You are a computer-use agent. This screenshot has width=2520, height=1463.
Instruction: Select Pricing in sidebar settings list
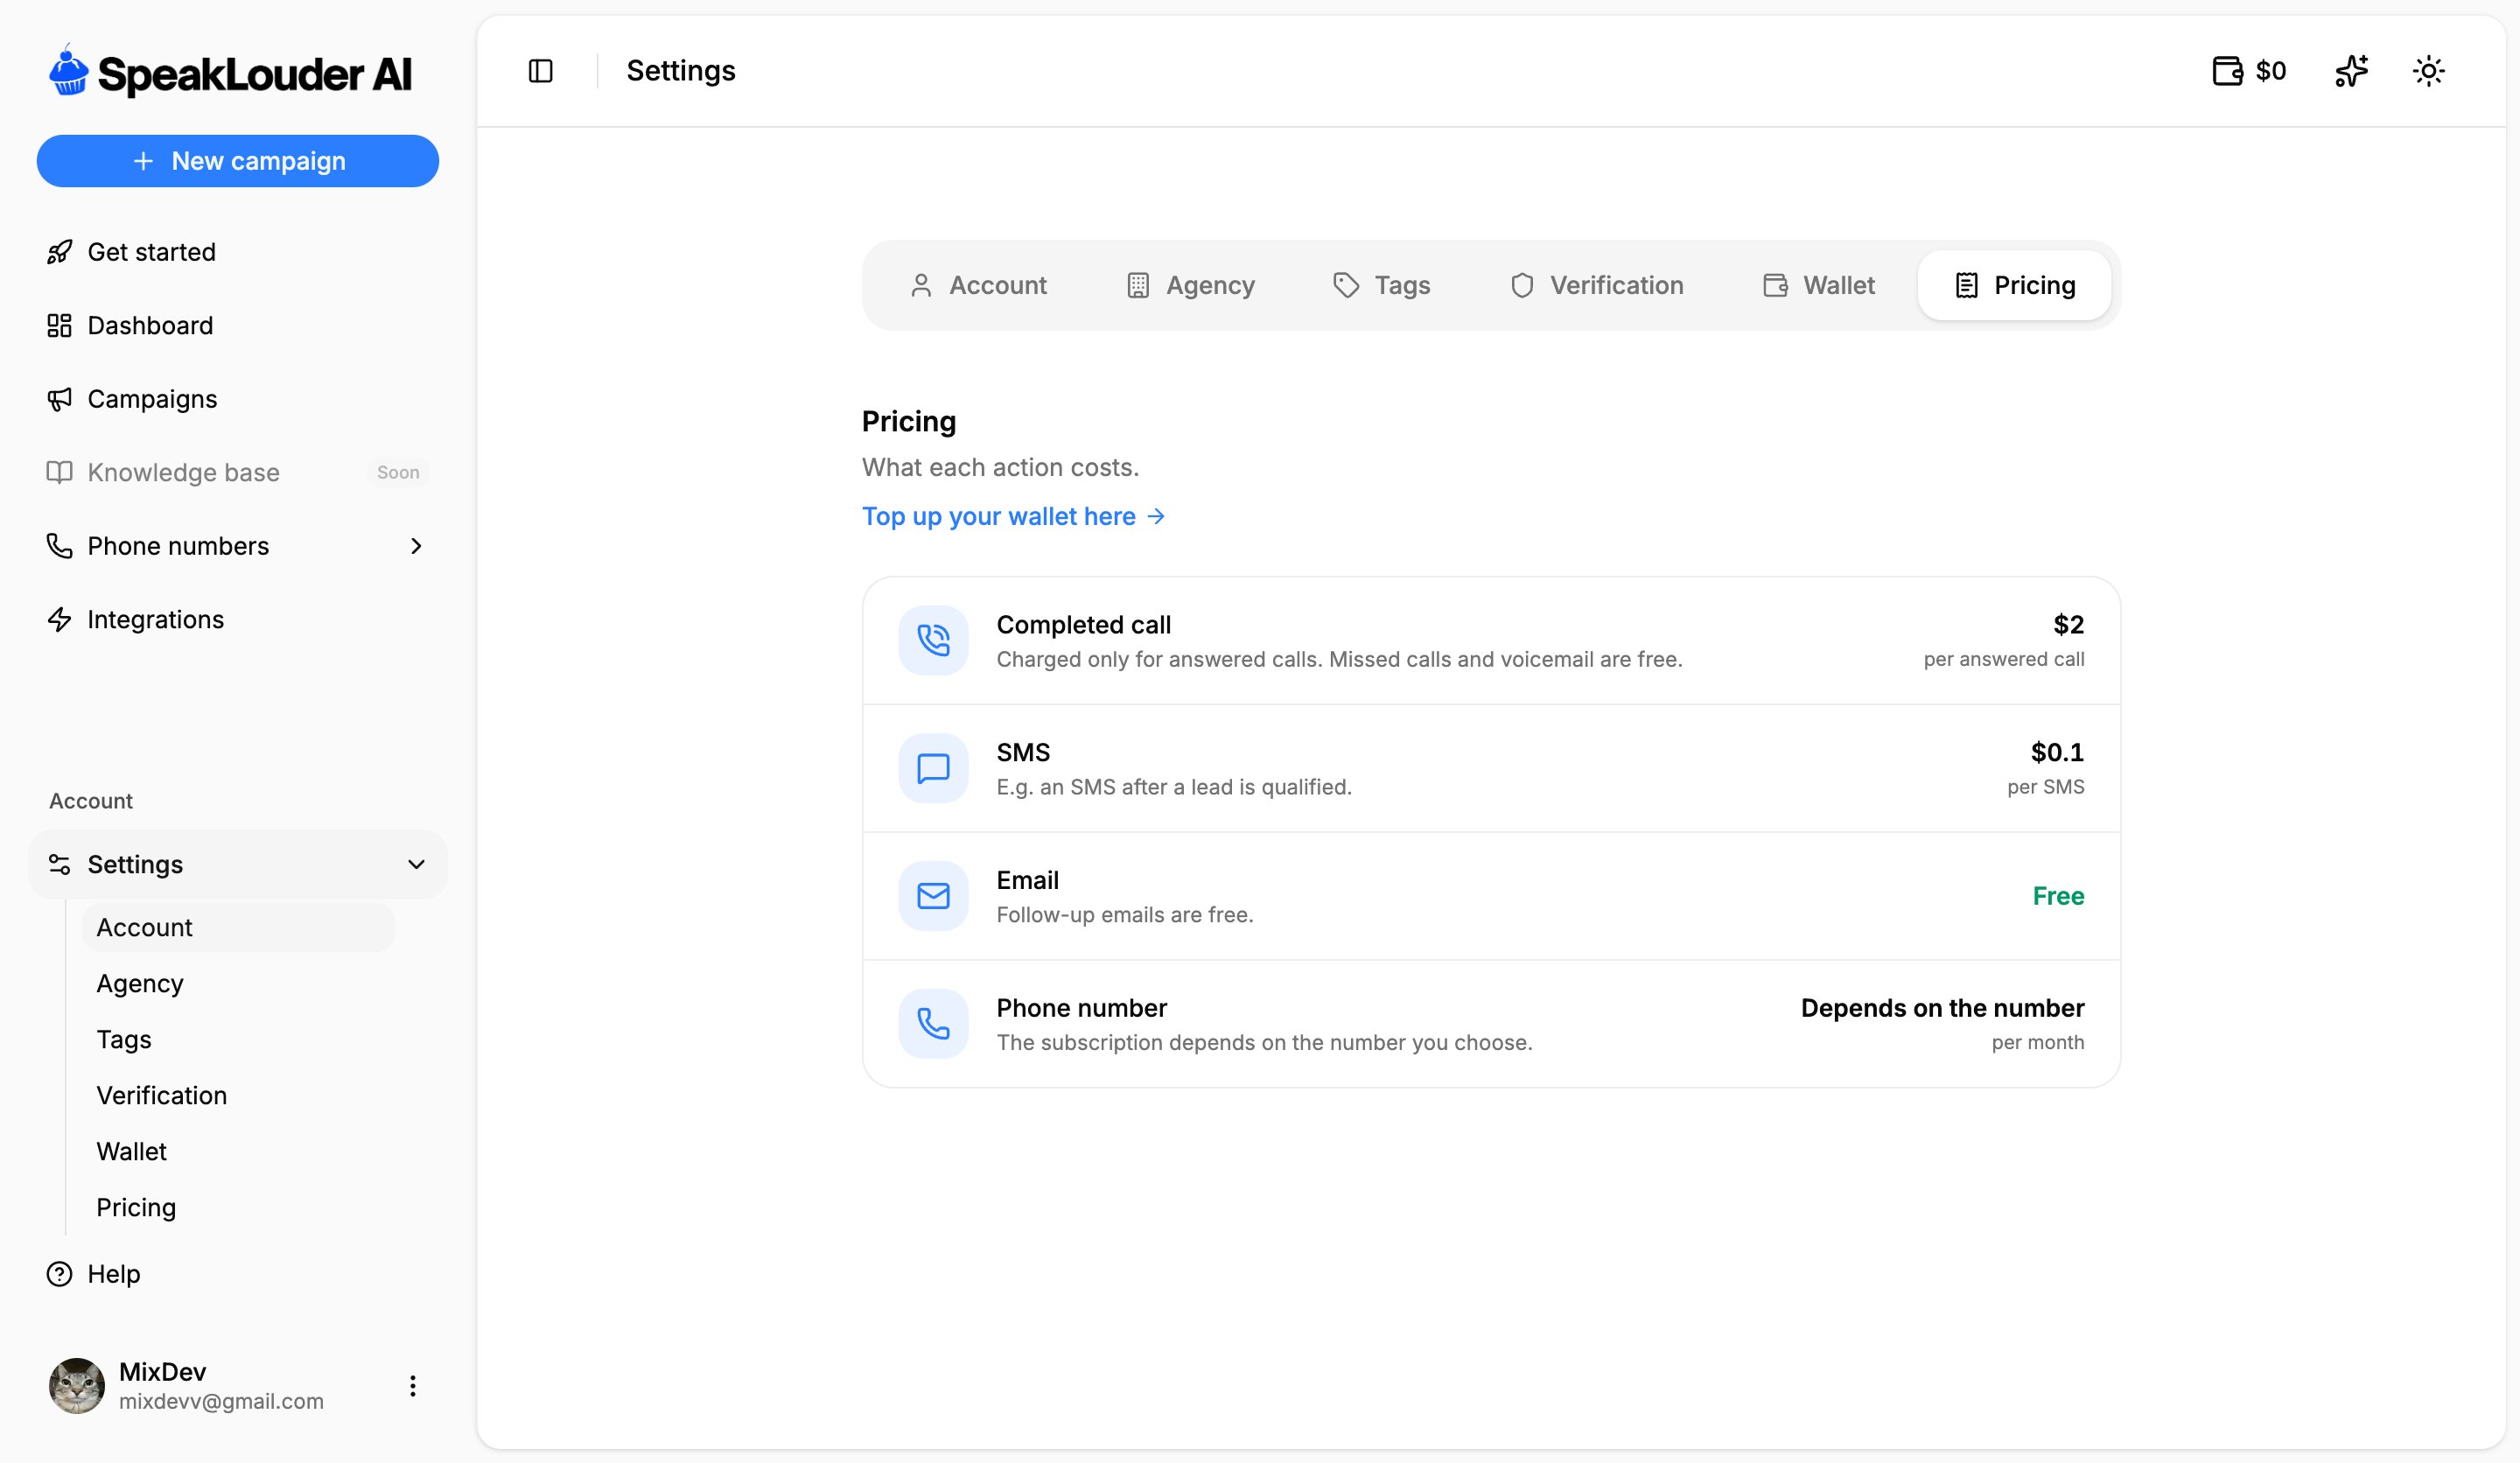[238, 1208]
